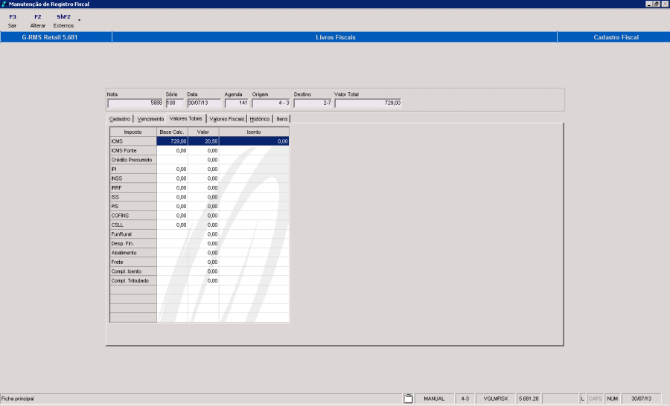Click the Origem field 4 - 3
670x406 pixels.
pos(271,103)
